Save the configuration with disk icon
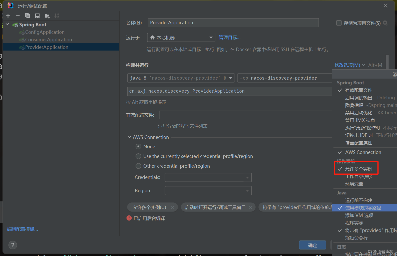397x256 pixels. pyautogui.click(x=37, y=16)
